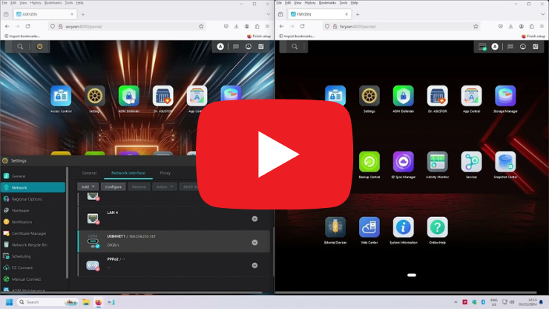Click the Remove button in Network interface
This screenshot has width=549, height=309.
coord(139,186)
